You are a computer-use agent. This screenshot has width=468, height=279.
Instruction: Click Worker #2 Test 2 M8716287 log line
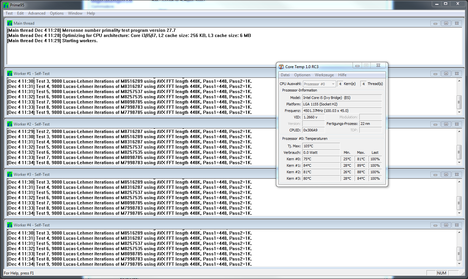130,132
